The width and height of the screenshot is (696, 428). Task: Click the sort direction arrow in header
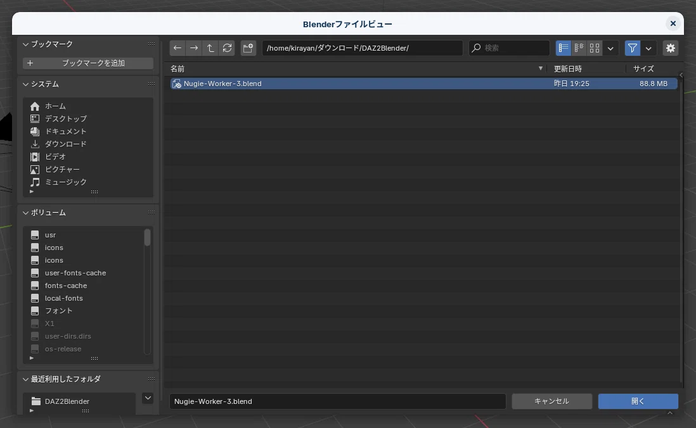(x=540, y=68)
